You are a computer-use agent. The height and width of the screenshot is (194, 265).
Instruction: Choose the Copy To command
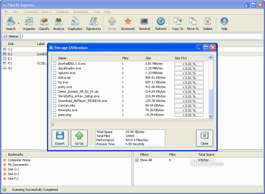(x=177, y=24)
